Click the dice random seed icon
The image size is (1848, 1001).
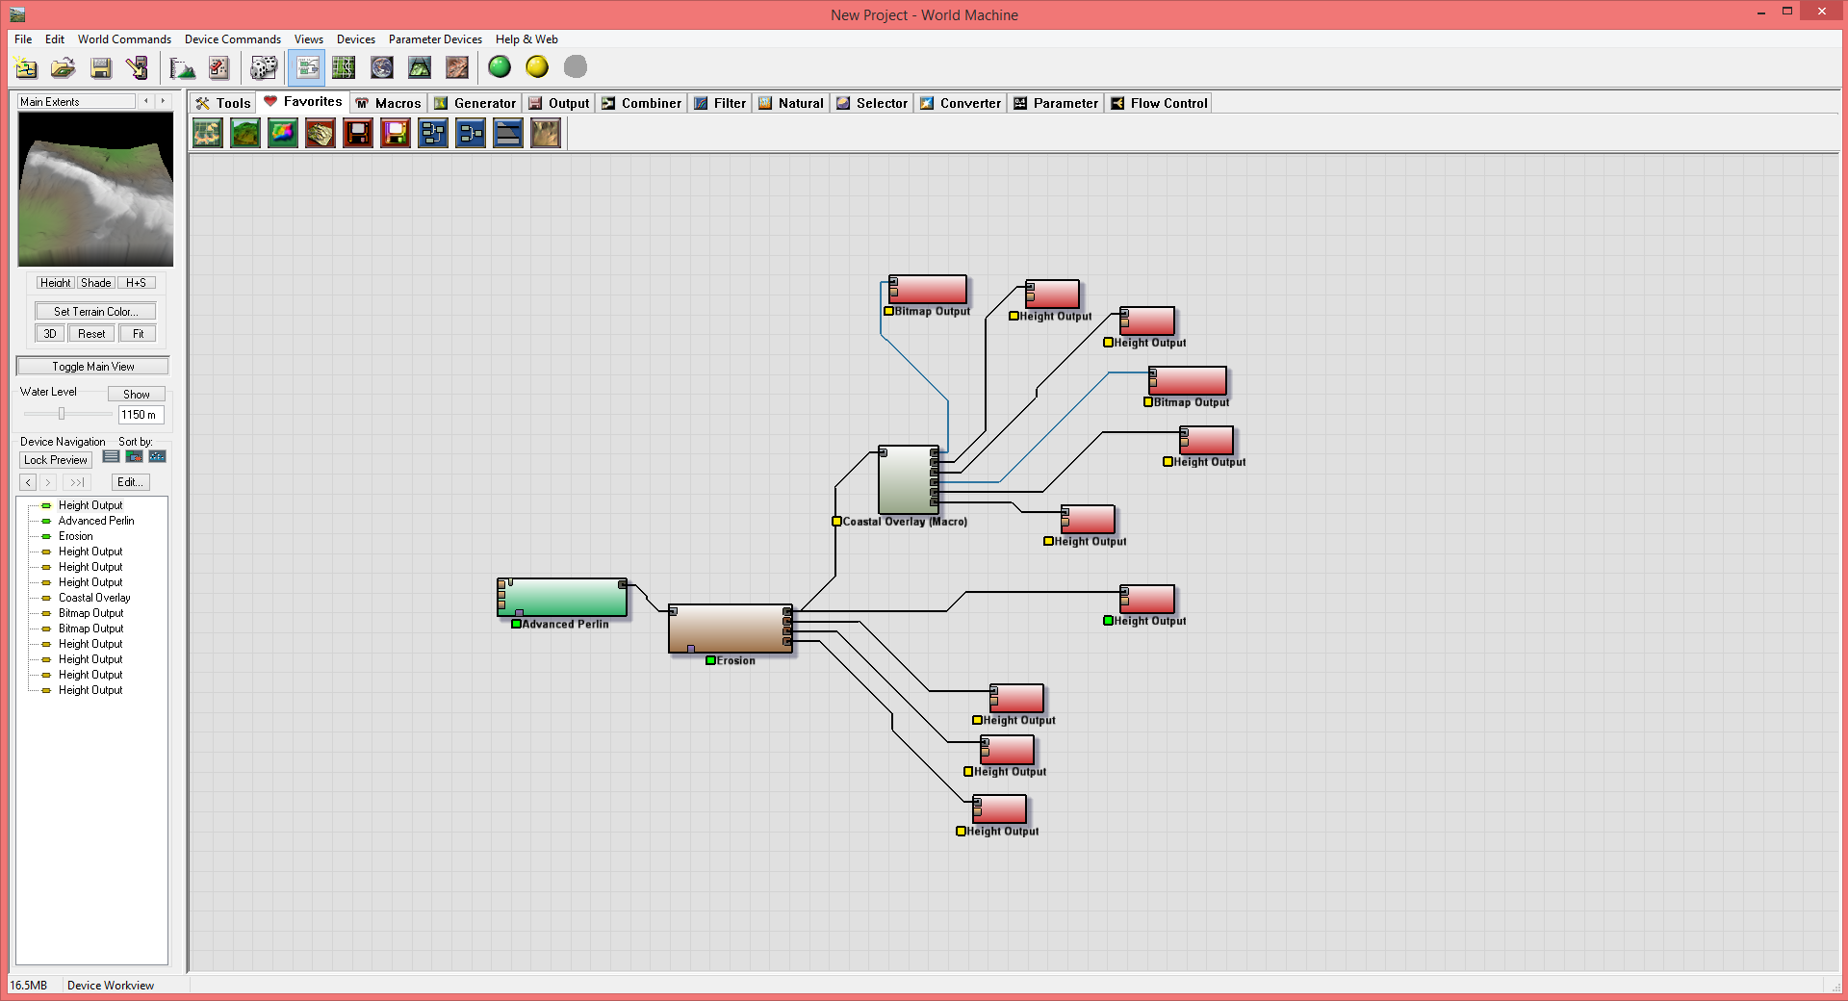[x=263, y=67]
